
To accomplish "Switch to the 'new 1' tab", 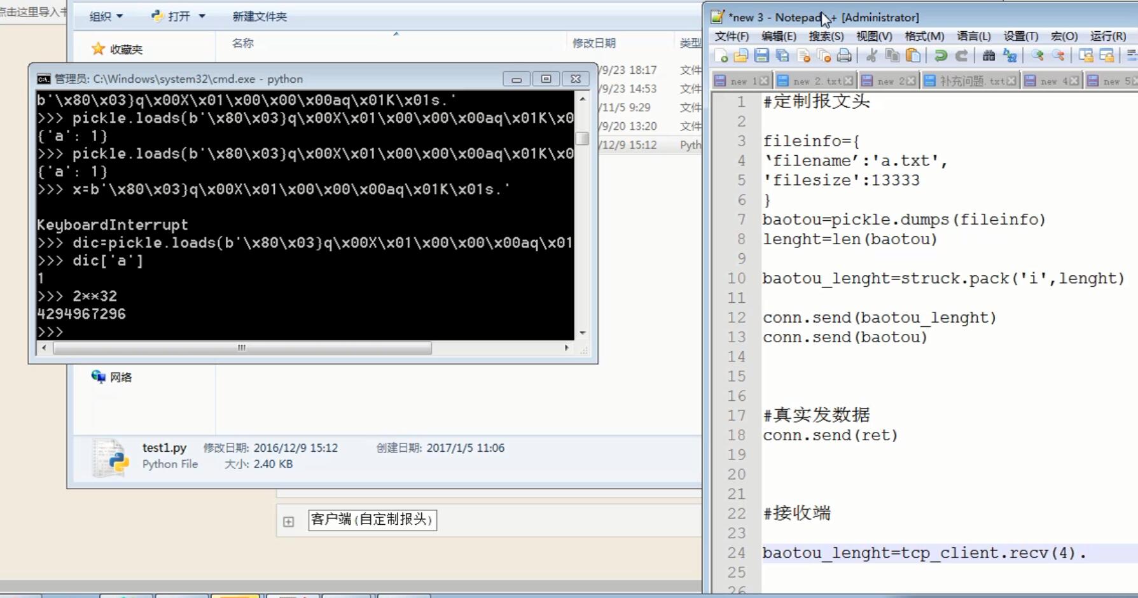I will (x=741, y=81).
